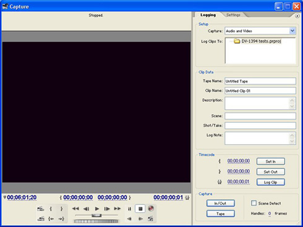Open the Logging panel flyout menu
303x227 pixels.
(297, 16)
